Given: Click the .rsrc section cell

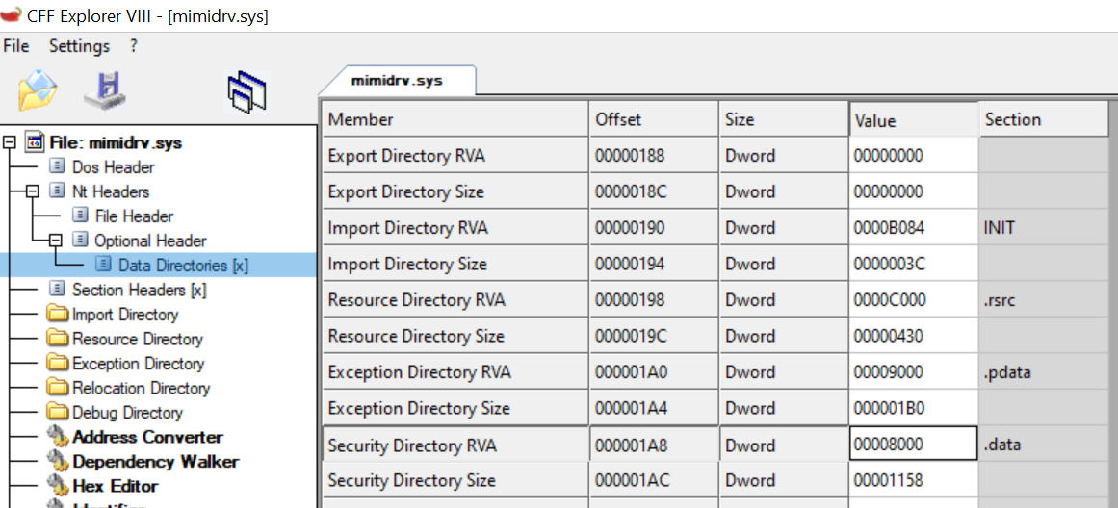Looking at the screenshot, I should 1045,300.
